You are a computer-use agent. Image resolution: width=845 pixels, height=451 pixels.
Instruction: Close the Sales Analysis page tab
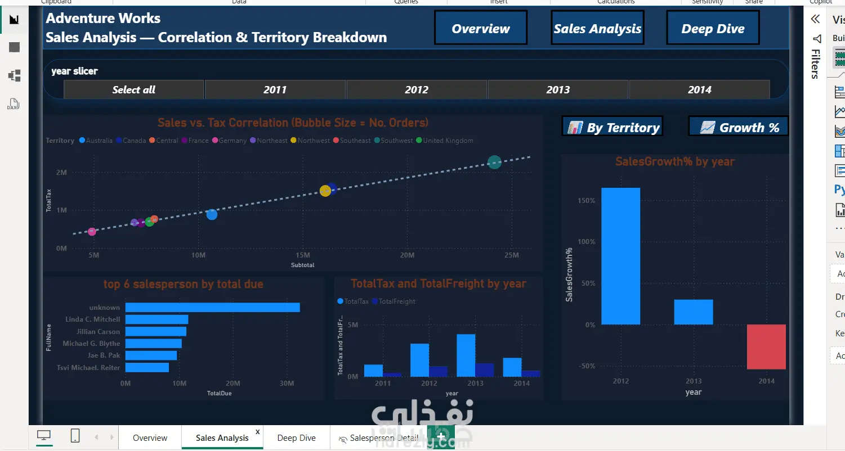(x=258, y=432)
